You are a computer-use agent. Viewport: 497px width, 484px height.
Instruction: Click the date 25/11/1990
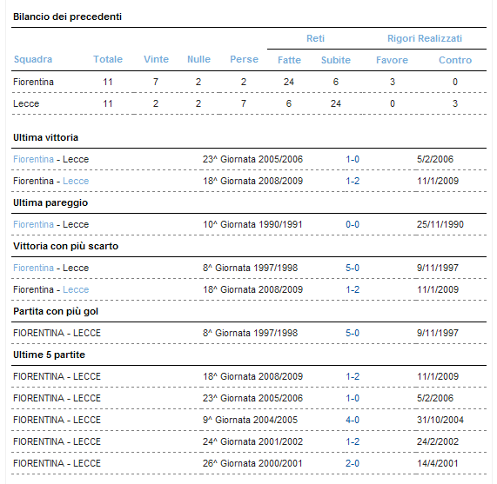(x=440, y=224)
